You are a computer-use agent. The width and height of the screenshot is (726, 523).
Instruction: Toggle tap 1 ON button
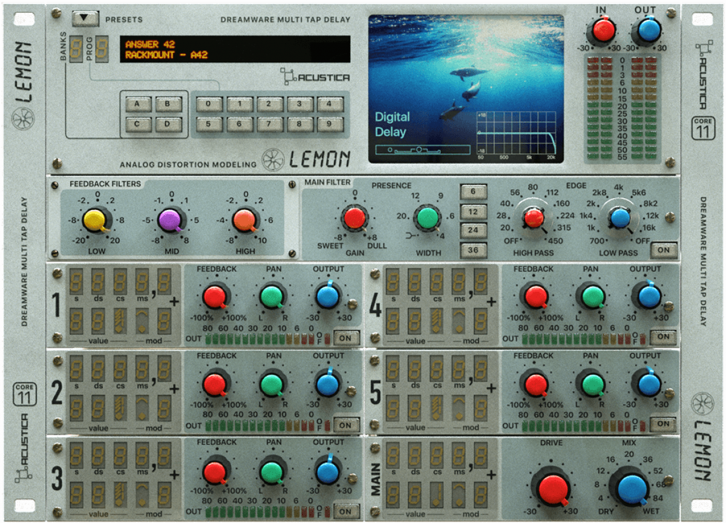point(346,338)
